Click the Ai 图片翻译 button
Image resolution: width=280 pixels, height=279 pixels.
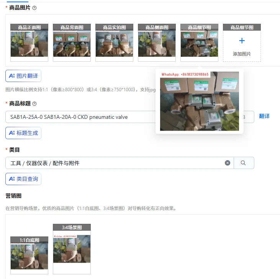coord(23,76)
